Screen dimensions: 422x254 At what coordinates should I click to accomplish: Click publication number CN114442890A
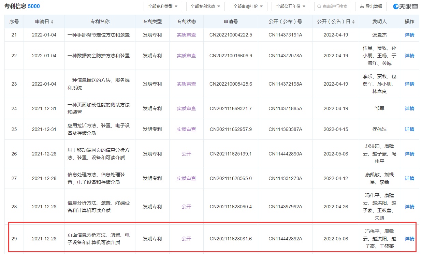(x=285, y=154)
